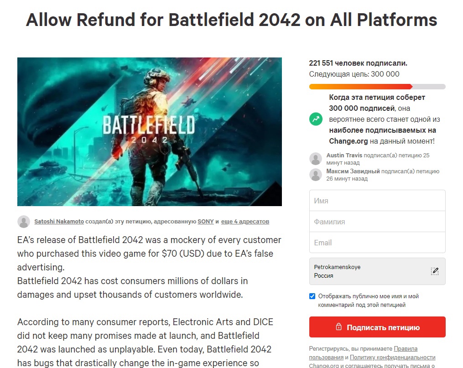Click the Фамилия input field

tap(377, 222)
